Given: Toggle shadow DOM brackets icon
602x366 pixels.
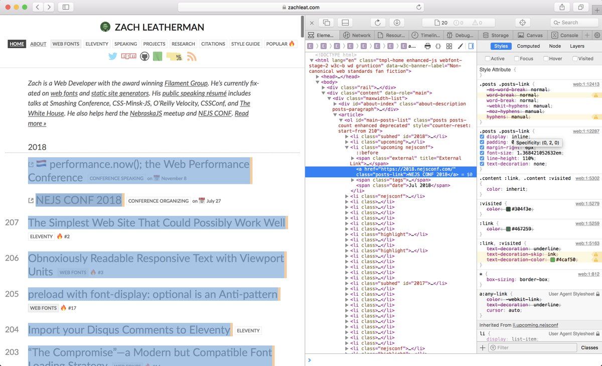Looking at the screenshot, I should tap(438, 46).
